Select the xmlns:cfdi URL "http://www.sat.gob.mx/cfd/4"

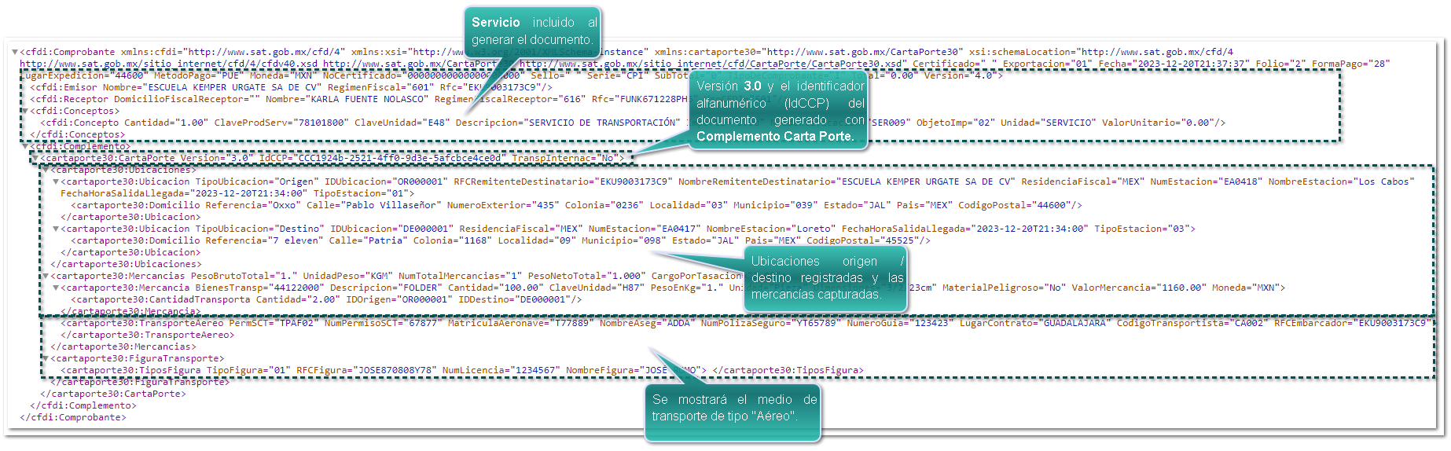coord(263,52)
